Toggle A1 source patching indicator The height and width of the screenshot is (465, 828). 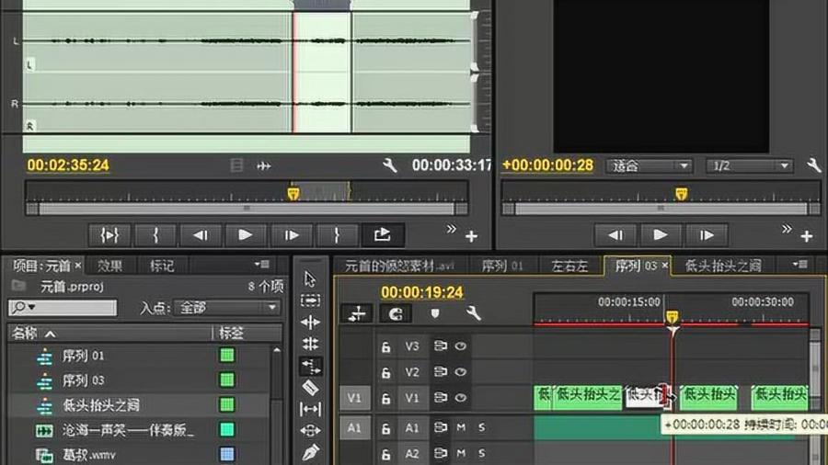pyautogui.click(x=354, y=428)
